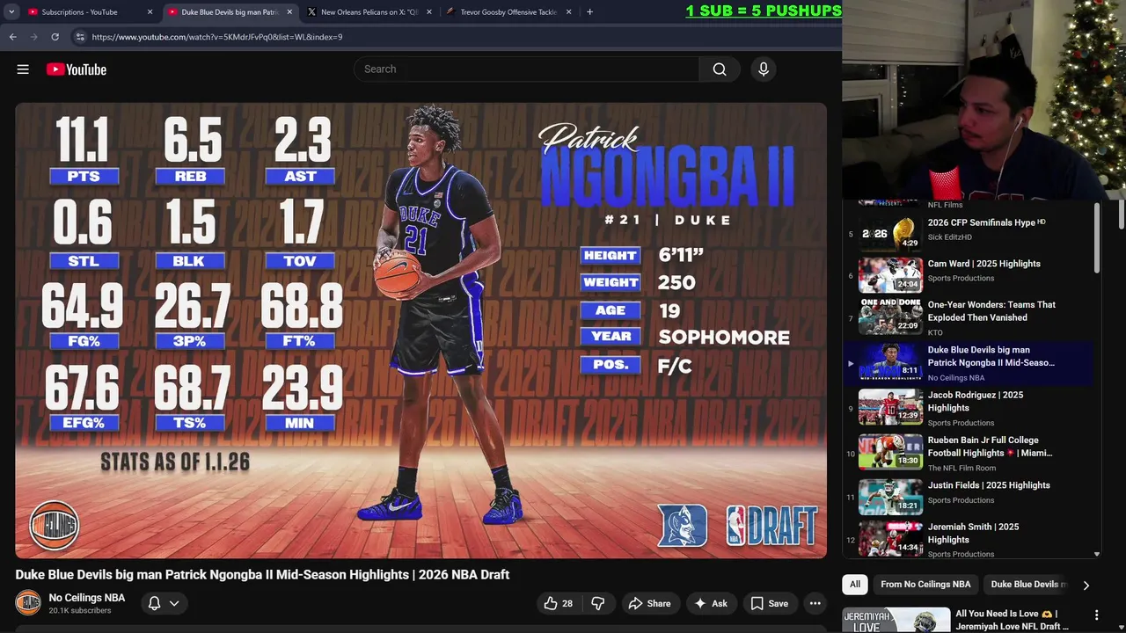
Task: Click the YouTube search field
Action: pos(526,69)
